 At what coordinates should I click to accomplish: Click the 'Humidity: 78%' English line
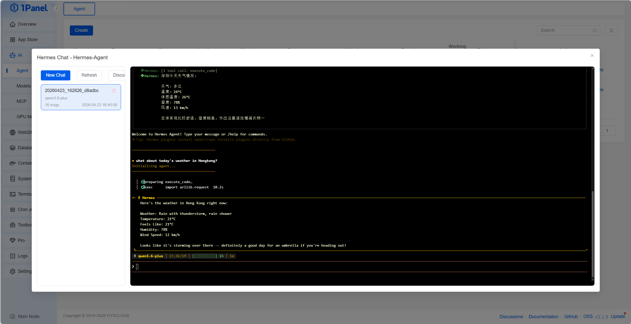click(x=154, y=229)
